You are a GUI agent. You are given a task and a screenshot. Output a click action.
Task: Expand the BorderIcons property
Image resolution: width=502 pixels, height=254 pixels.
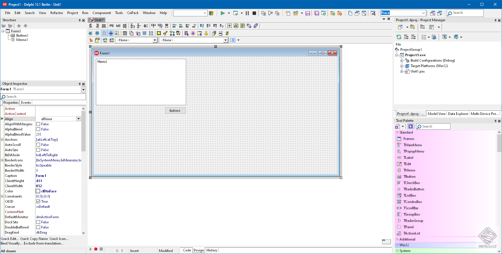coord(2,160)
